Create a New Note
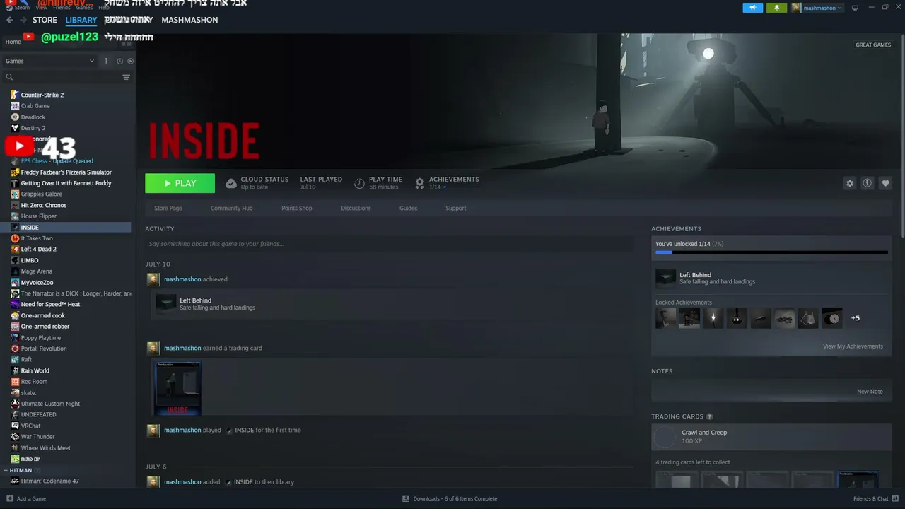Viewport: 905px width, 509px height. [x=870, y=392]
